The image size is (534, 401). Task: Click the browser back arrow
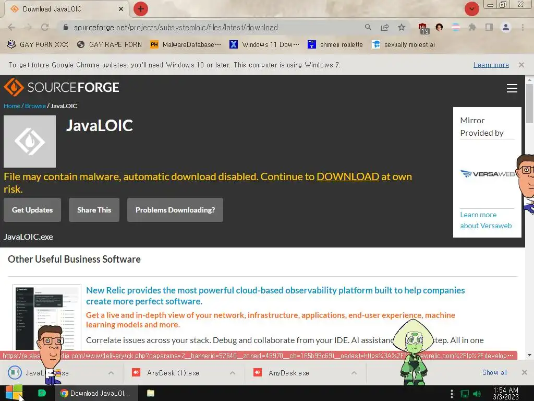coord(11,27)
